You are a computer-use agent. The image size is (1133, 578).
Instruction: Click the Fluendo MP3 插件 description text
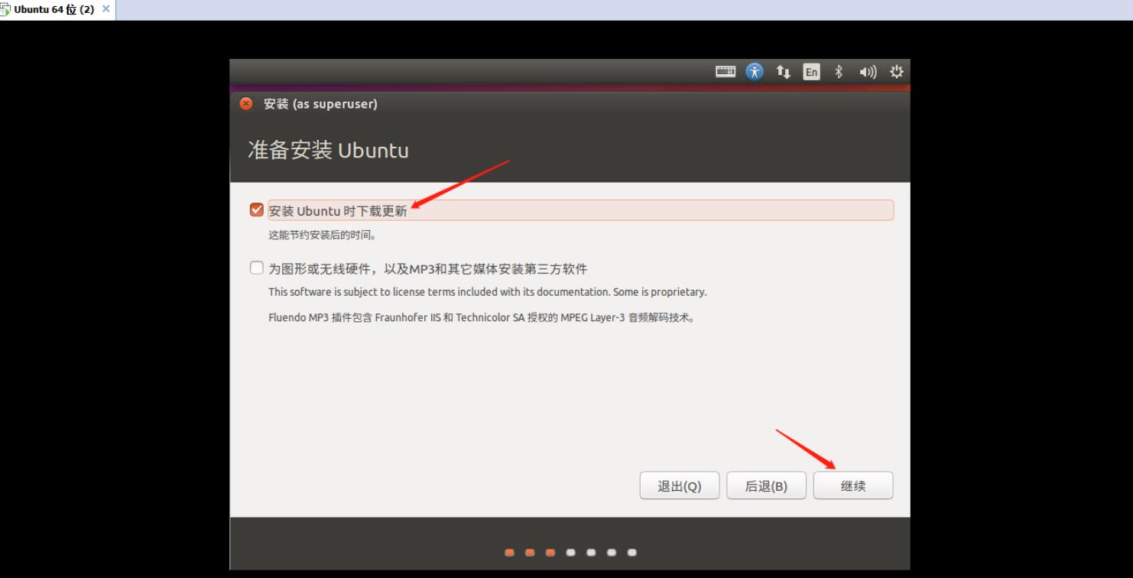click(x=482, y=317)
